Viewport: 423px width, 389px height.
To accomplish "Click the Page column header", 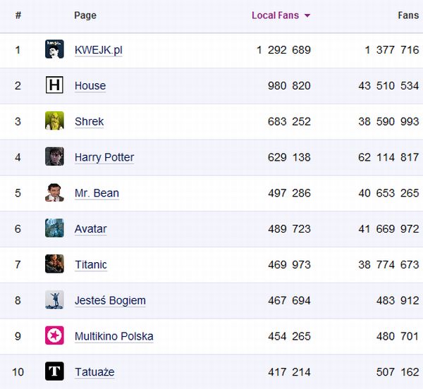I will 85,16.
